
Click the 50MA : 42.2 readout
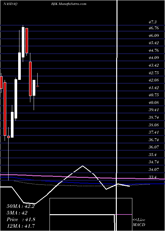[x=20, y=206]
